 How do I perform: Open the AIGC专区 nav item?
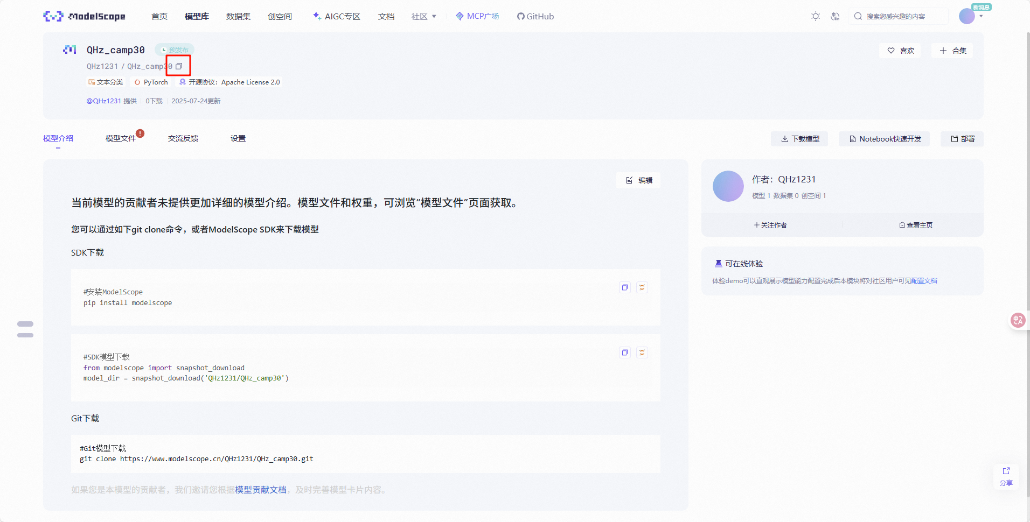point(337,17)
